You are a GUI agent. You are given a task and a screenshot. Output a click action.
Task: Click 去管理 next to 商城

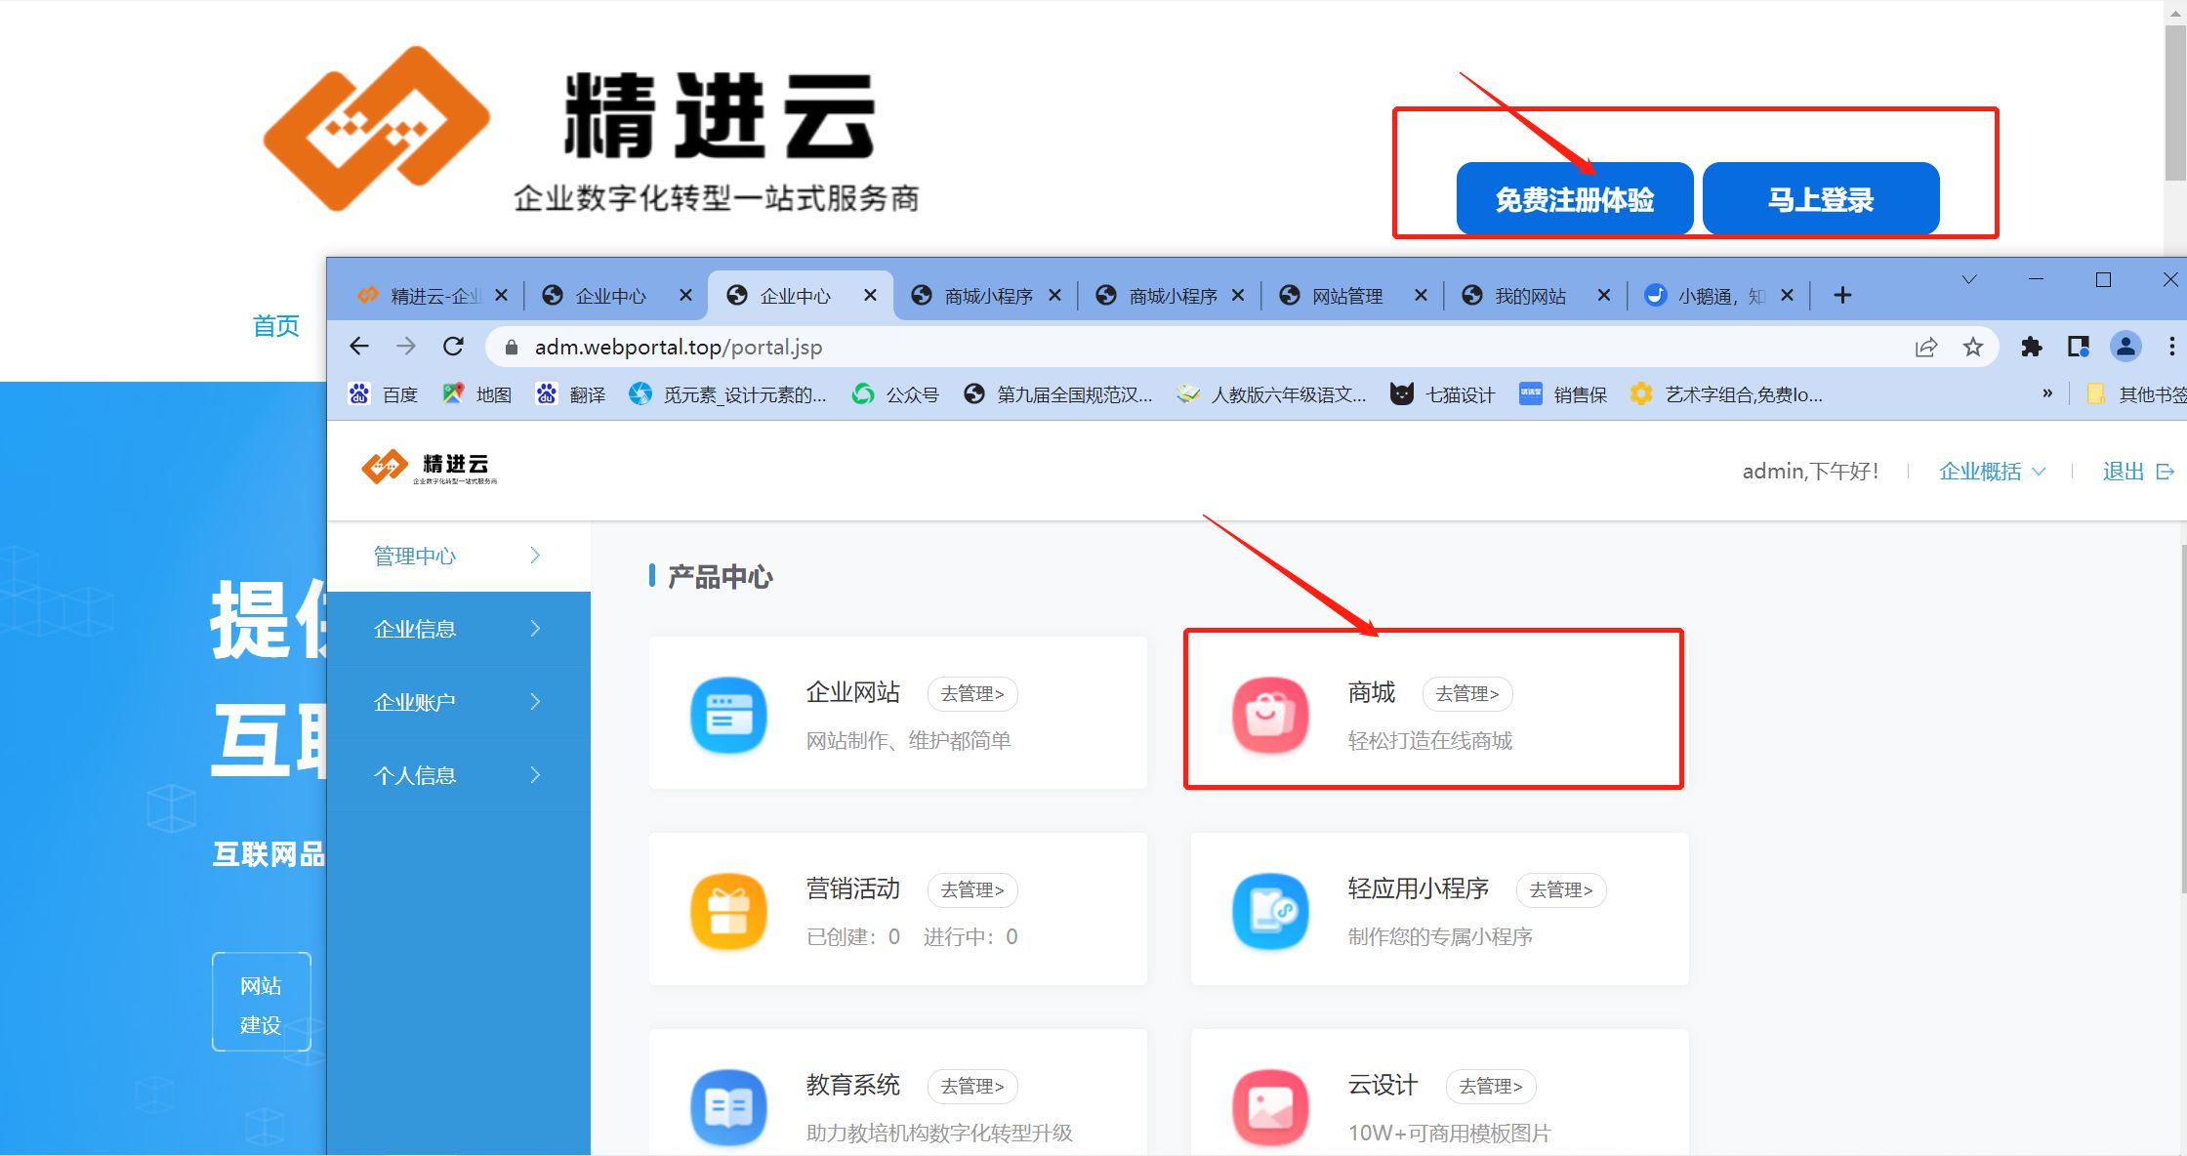pyautogui.click(x=1466, y=693)
